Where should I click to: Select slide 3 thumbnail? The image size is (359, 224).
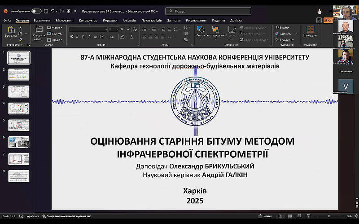tap(19, 91)
